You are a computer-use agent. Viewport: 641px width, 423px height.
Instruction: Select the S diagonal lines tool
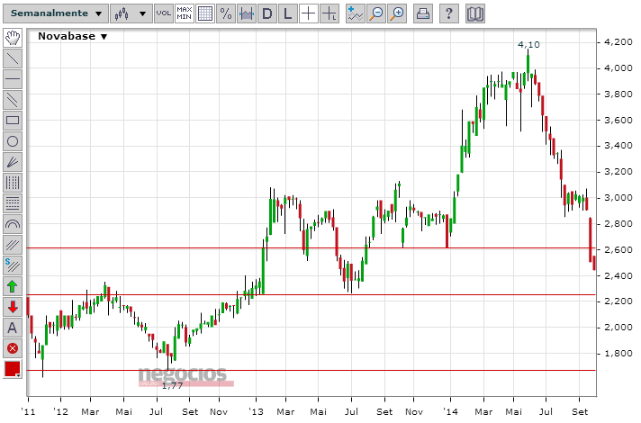(13, 265)
